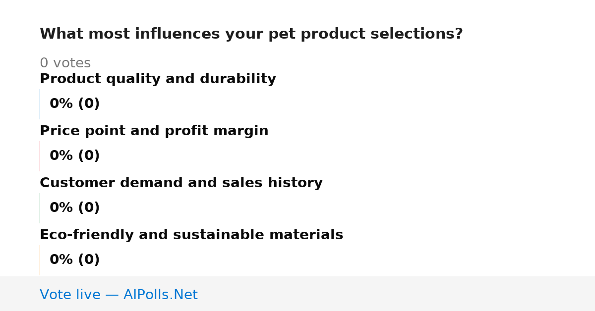Open the Vote live — AIPolls.Net link
The height and width of the screenshot is (311, 595).
pos(119,295)
